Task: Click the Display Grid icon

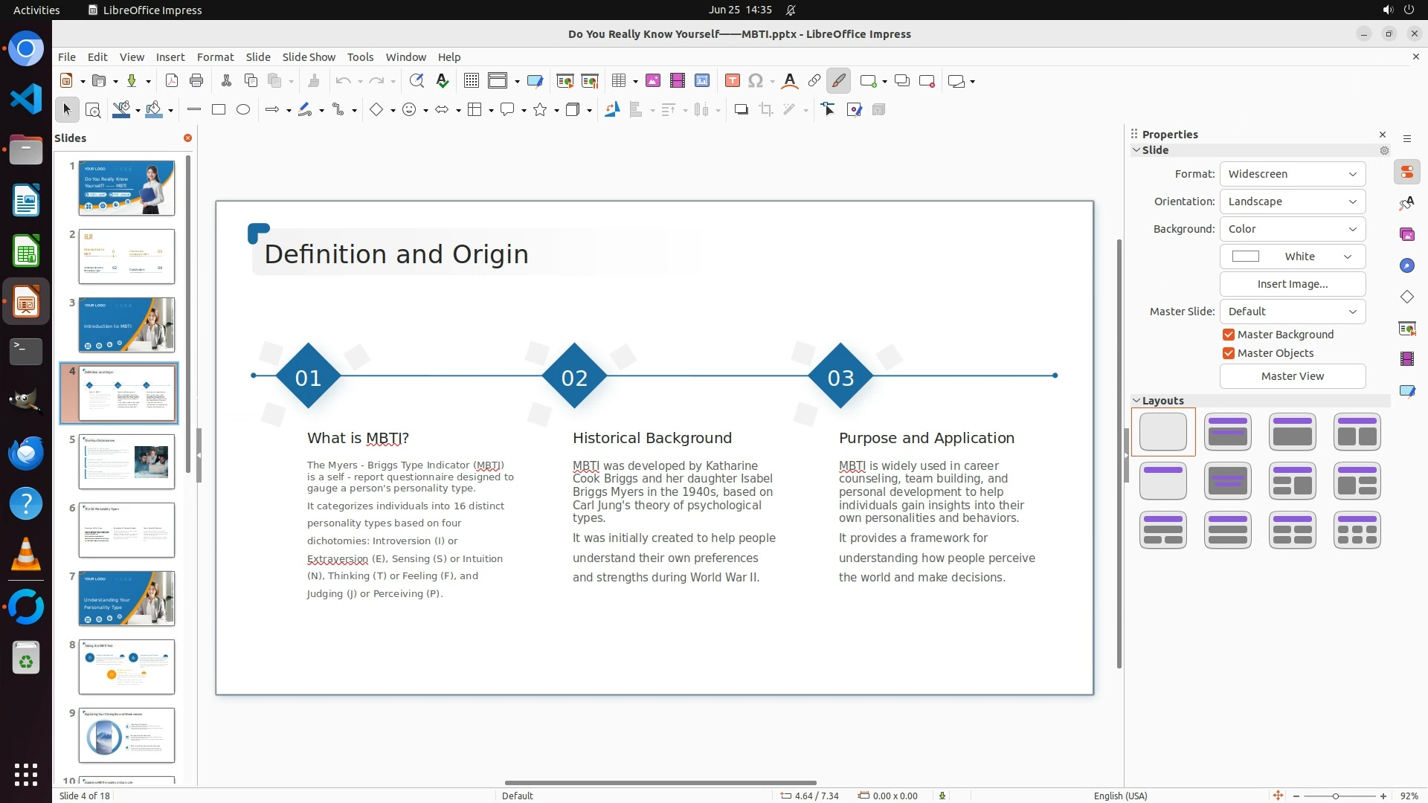Action: tap(471, 80)
